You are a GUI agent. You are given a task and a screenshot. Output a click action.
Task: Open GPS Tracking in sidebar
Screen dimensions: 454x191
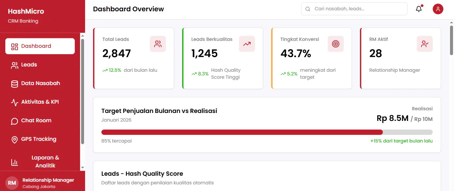coord(40,139)
